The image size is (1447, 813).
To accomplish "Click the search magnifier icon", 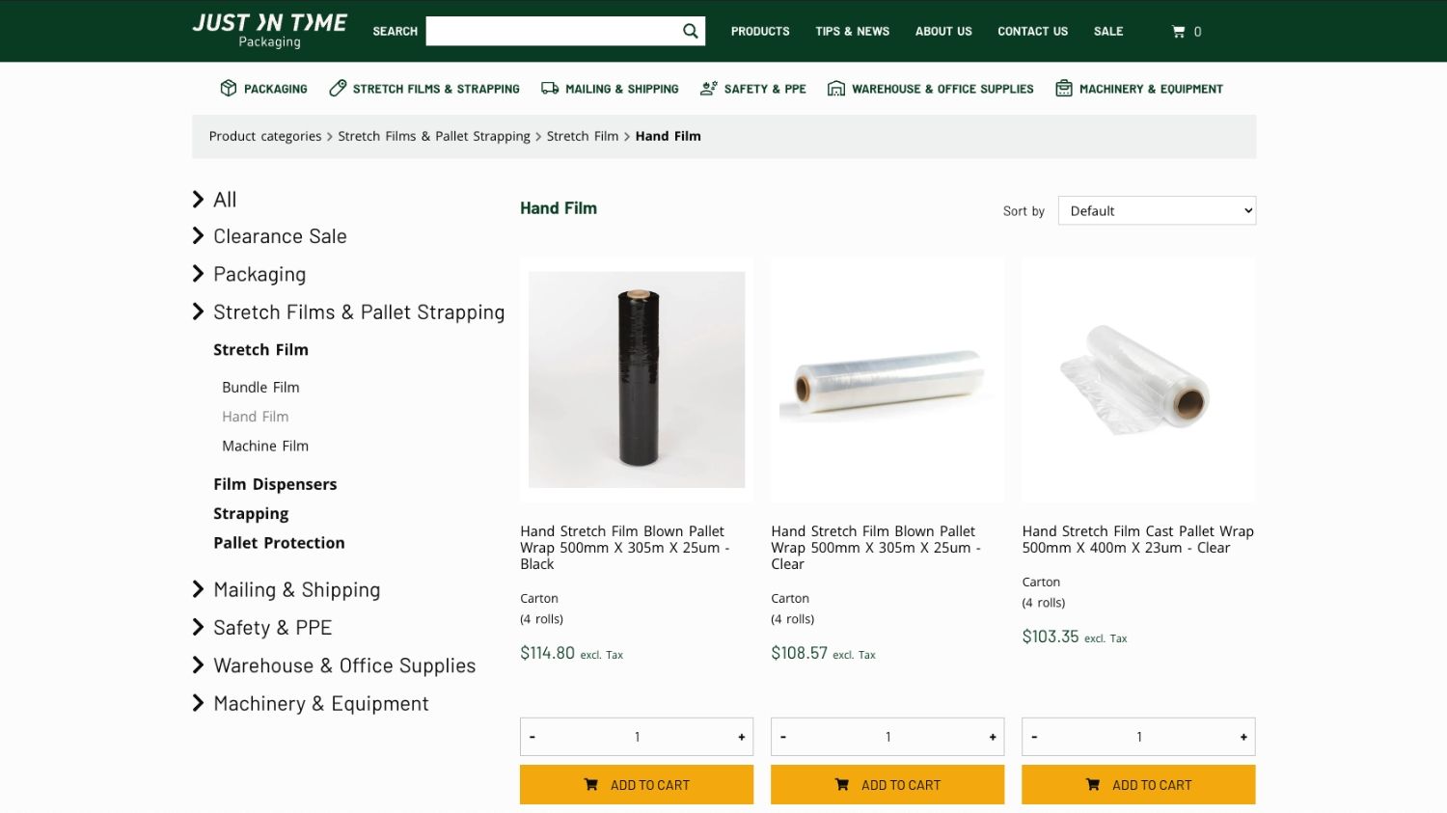I will [x=690, y=31].
